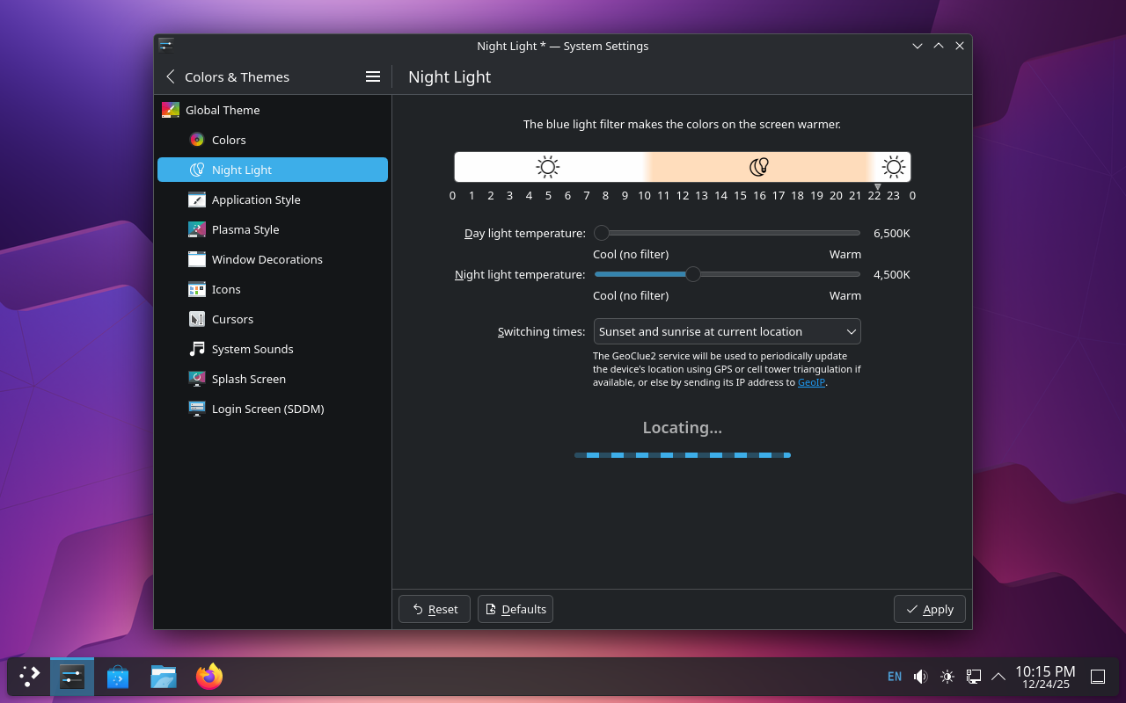The width and height of the screenshot is (1126, 703).
Task: Click the Night light temperature slider handle
Action: [693, 274]
